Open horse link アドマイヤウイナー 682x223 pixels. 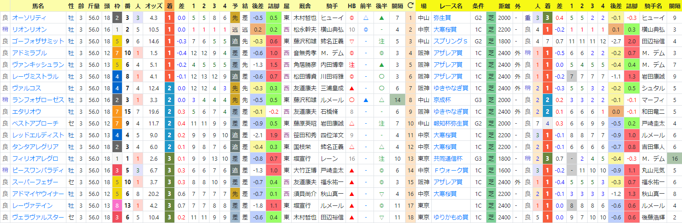[x=38, y=194]
